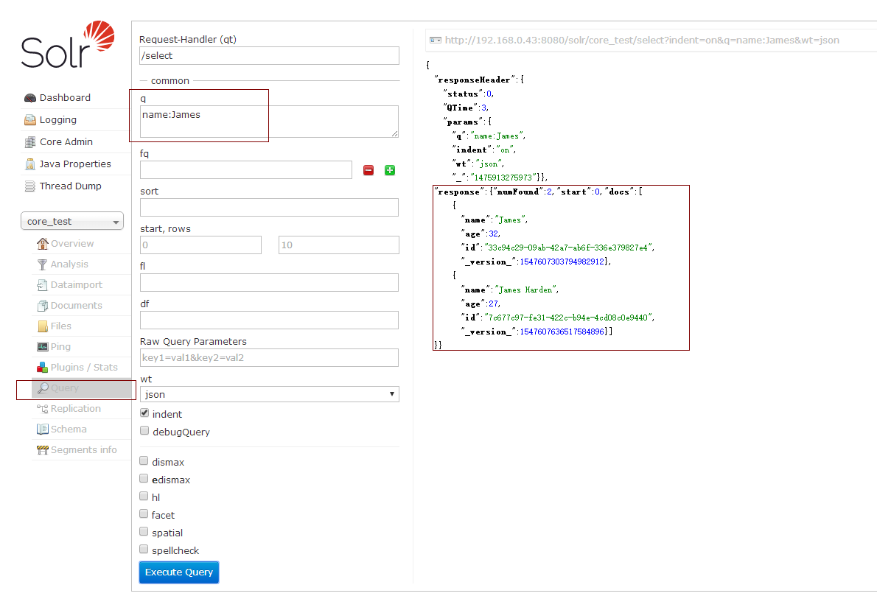The width and height of the screenshot is (877, 596).
Task: Click the Solr logo
Action: (x=68, y=45)
